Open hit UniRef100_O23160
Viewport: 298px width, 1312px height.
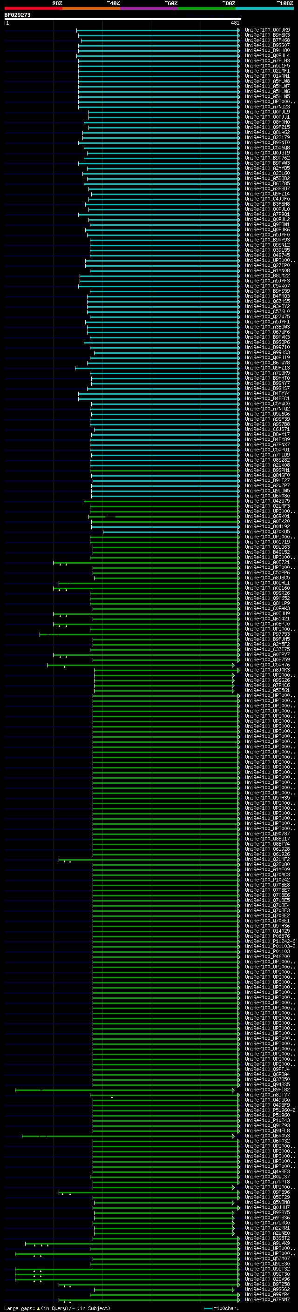(267, 173)
